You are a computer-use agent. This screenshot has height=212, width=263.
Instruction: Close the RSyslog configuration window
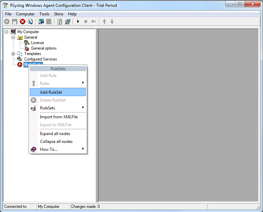pyautogui.click(x=252, y=4)
